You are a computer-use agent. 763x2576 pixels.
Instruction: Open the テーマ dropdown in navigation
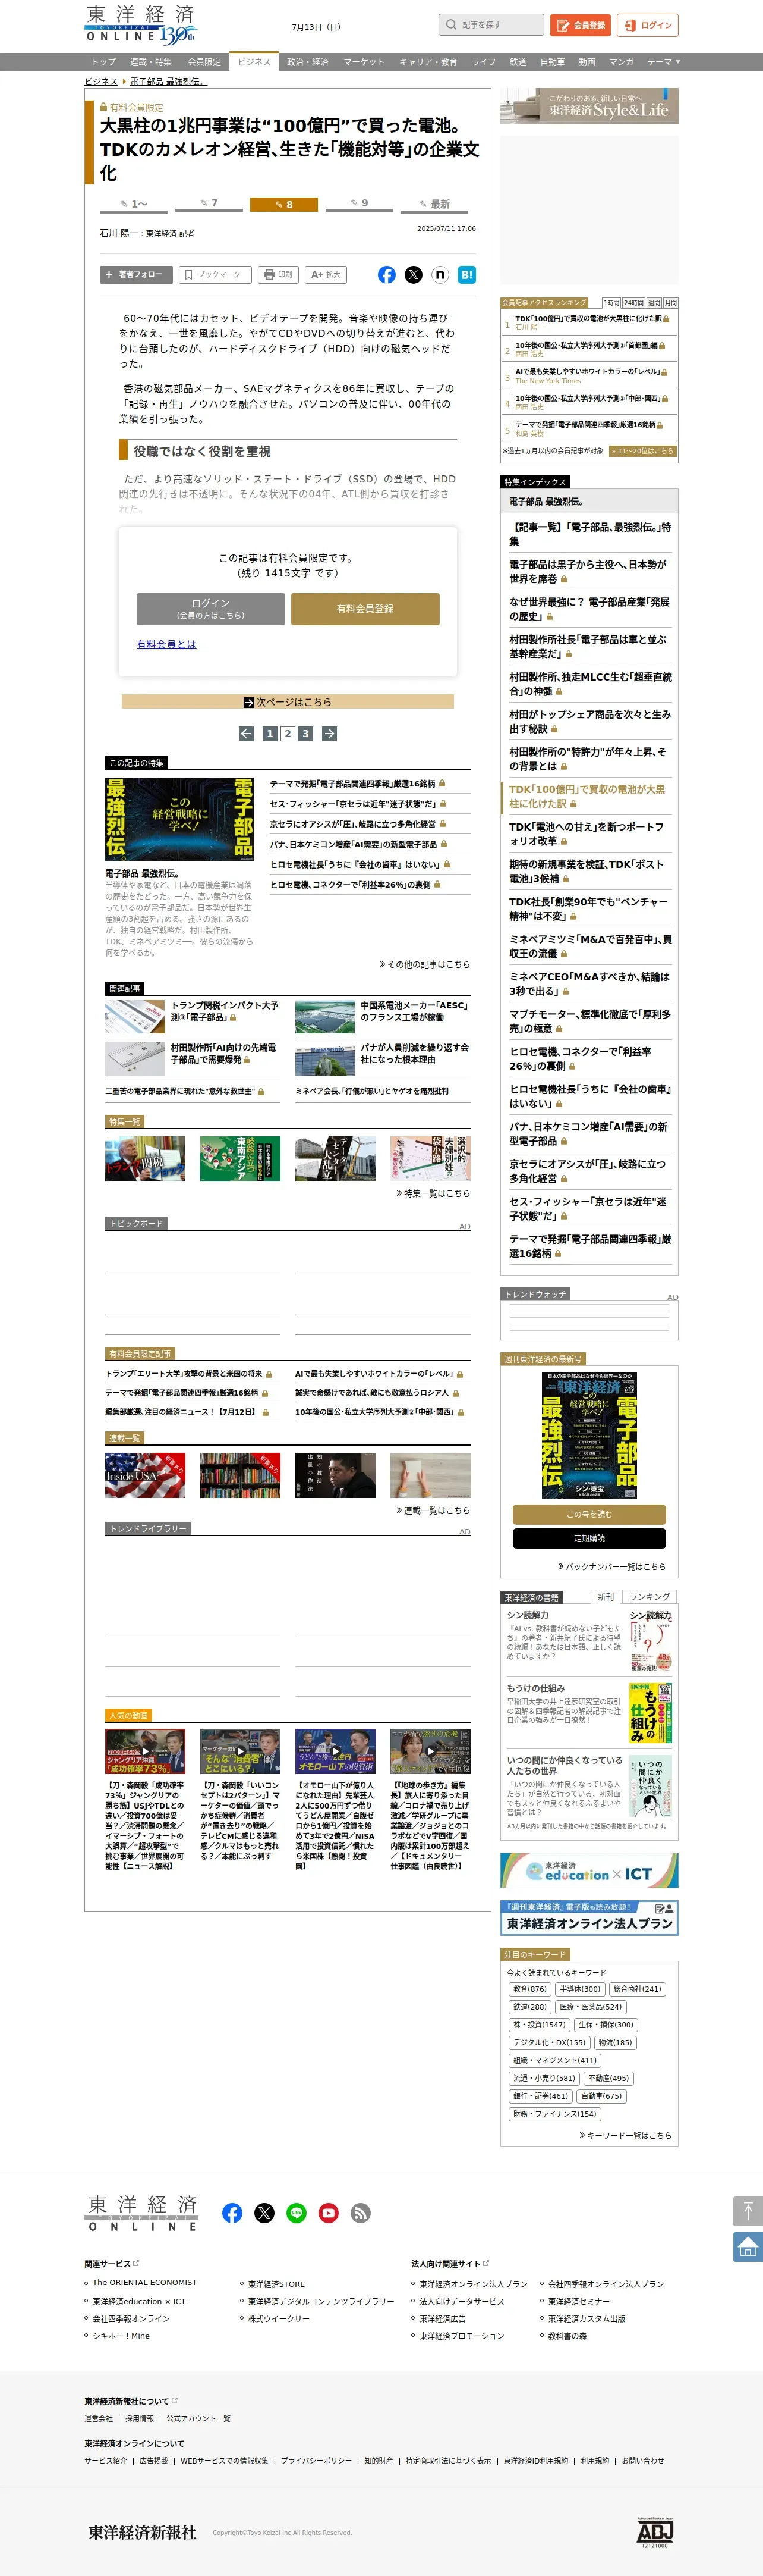tap(663, 62)
